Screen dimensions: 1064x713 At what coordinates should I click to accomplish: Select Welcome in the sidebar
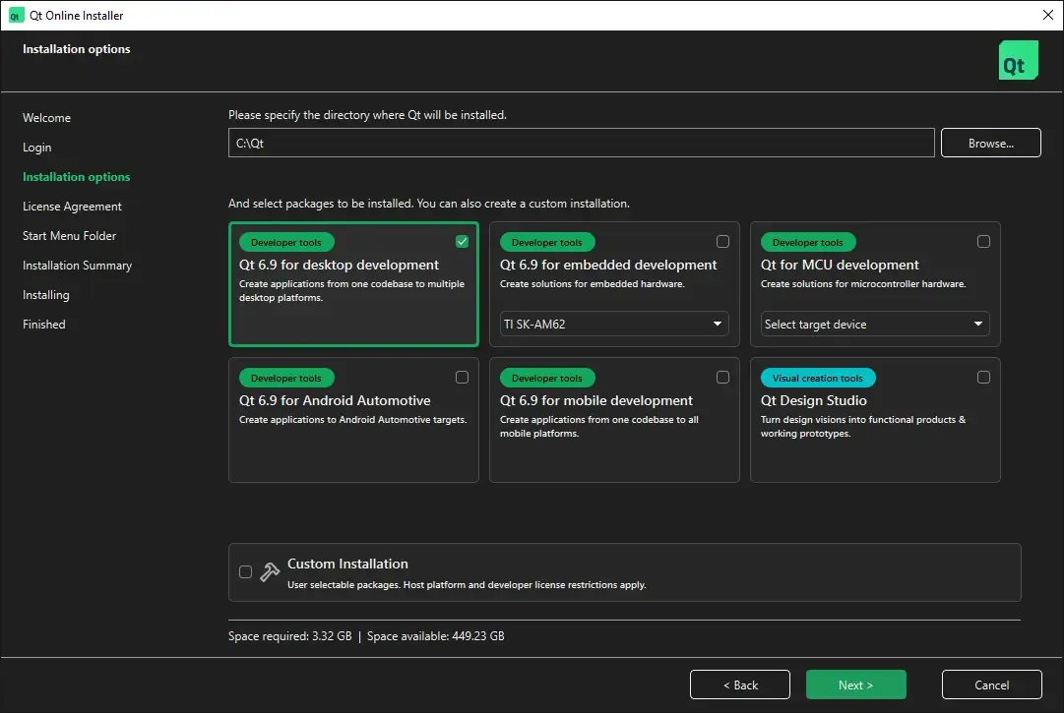[46, 117]
